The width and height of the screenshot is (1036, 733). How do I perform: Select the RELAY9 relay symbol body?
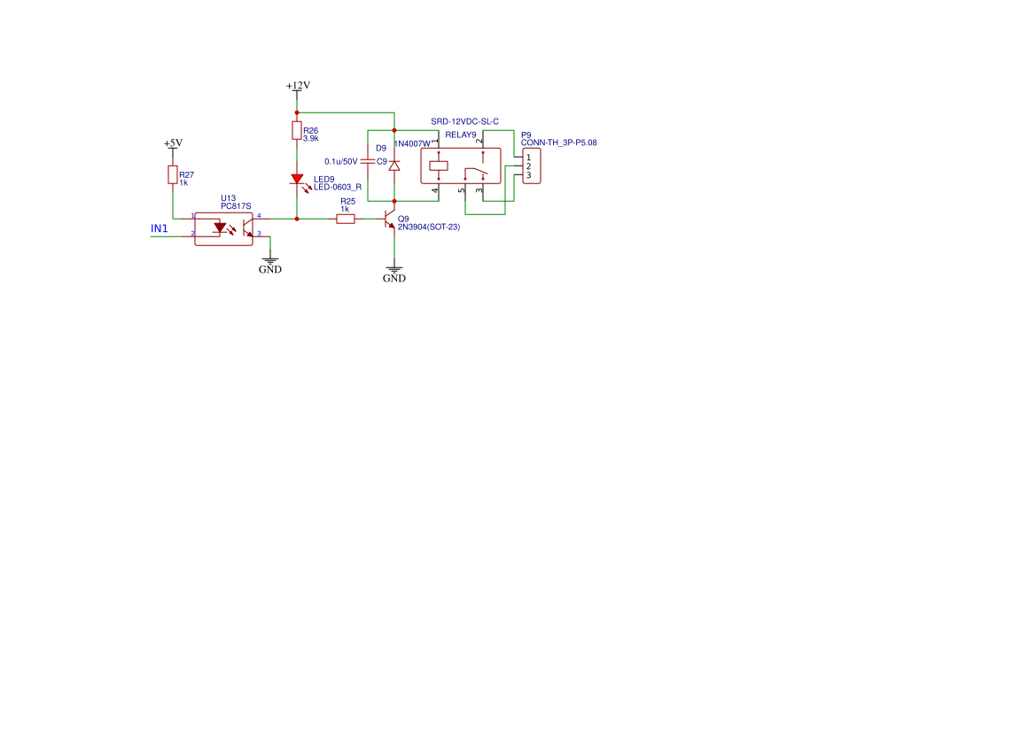click(x=461, y=166)
